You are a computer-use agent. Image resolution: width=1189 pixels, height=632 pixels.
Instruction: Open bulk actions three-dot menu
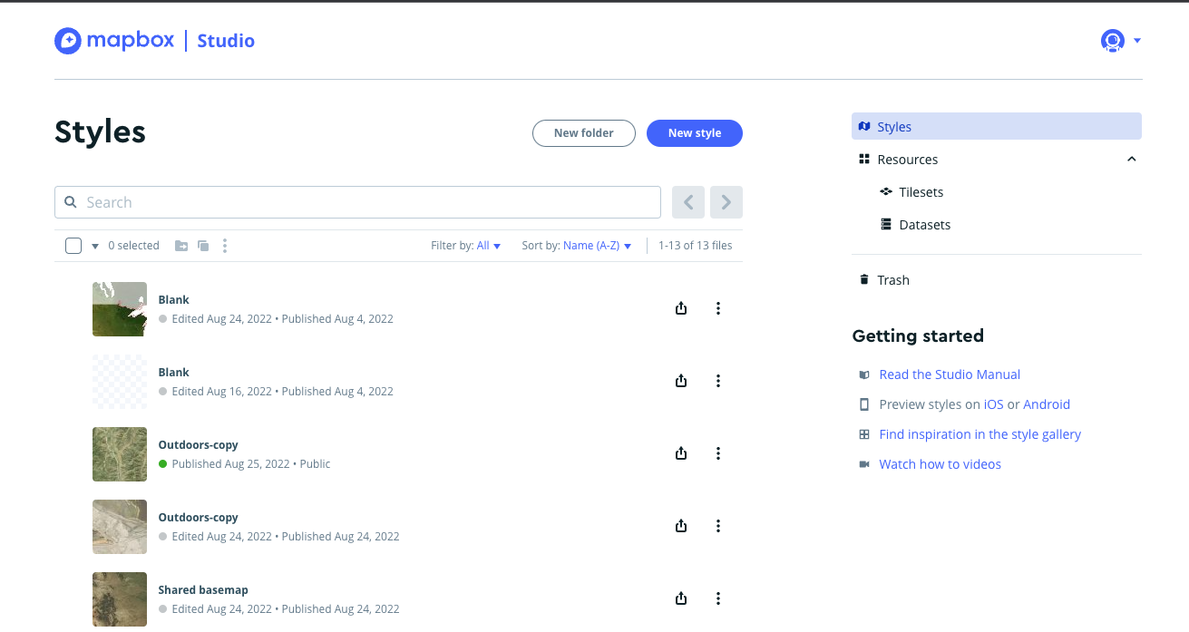[x=225, y=246]
